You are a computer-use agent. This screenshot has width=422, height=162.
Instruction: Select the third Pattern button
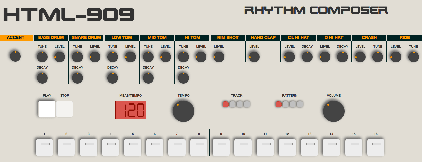tap(293, 104)
